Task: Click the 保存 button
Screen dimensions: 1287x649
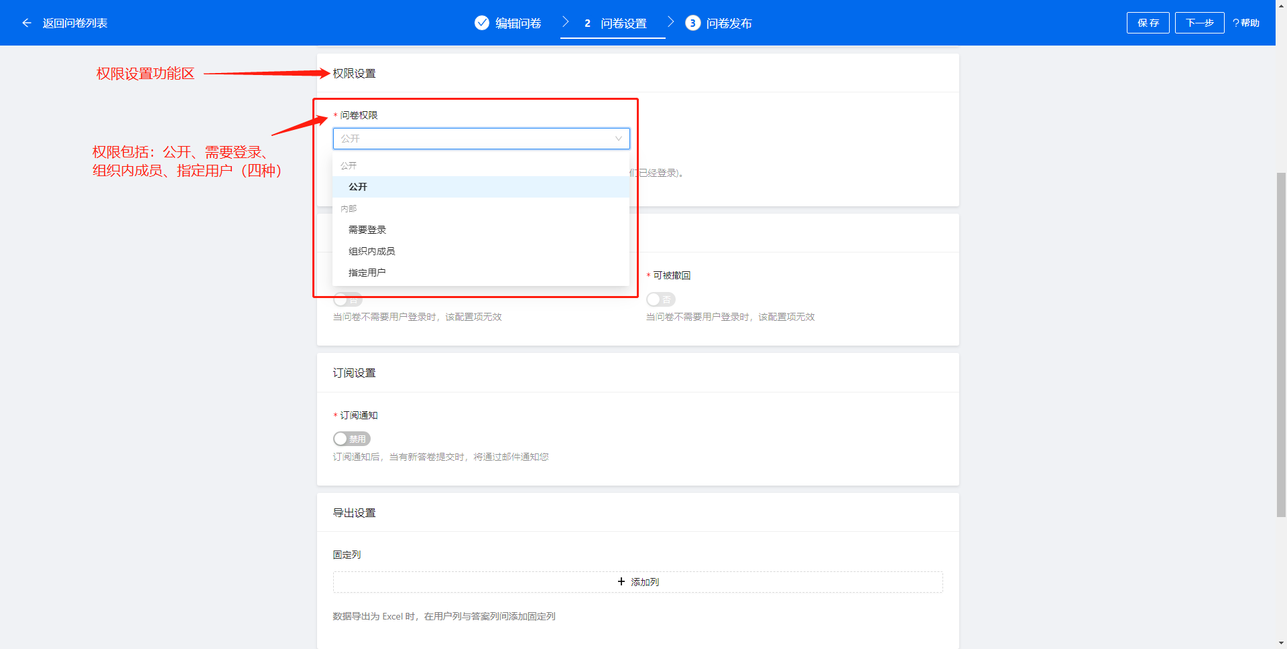Action: click(1148, 23)
